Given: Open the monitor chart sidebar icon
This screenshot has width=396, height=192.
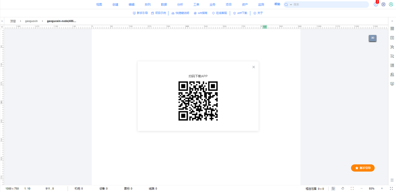Looking at the screenshot, I should coord(392,84).
